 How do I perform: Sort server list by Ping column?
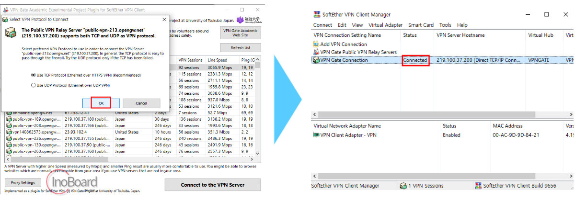[247, 60]
